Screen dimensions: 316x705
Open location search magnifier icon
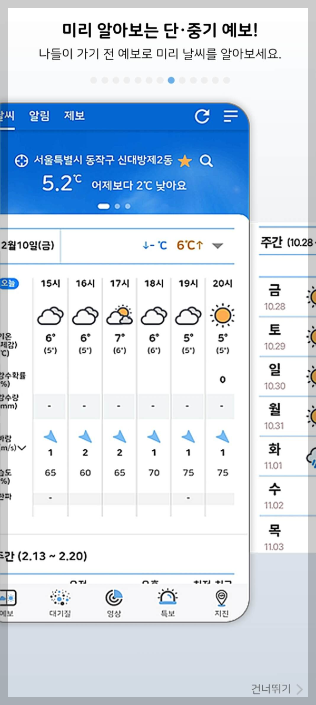[x=206, y=160]
